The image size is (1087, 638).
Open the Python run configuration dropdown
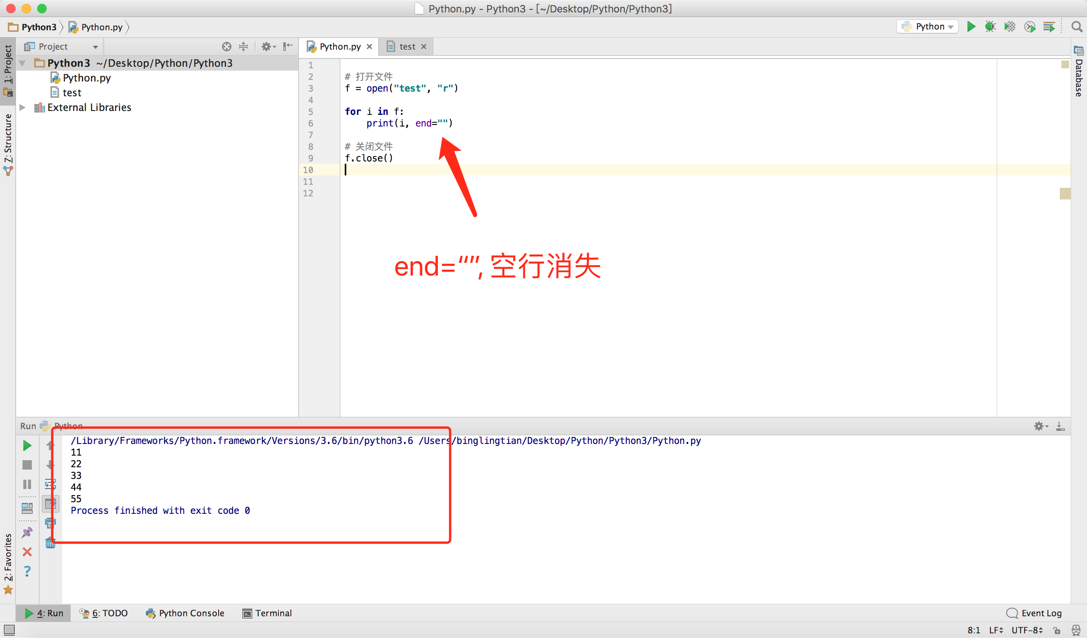[927, 27]
